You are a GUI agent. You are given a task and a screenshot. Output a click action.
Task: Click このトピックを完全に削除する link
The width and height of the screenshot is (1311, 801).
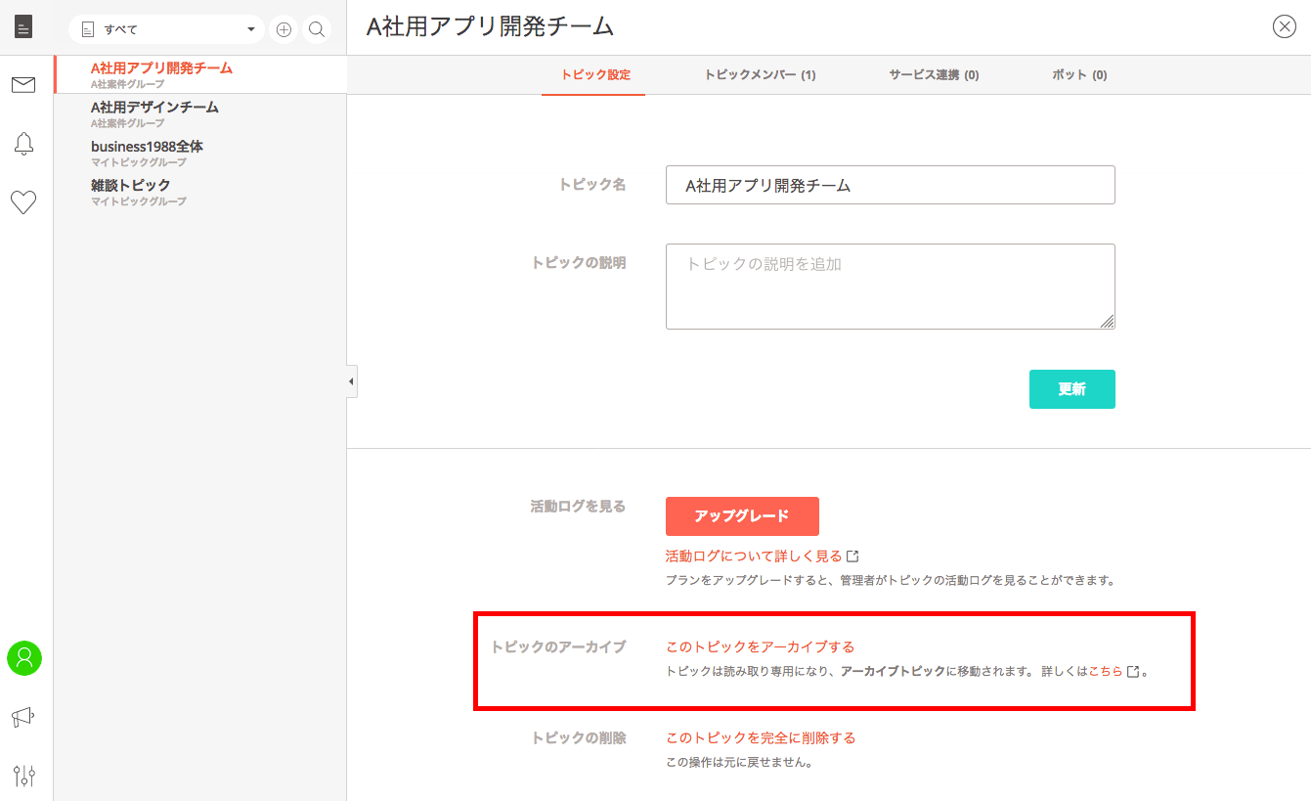pyautogui.click(x=761, y=737)
